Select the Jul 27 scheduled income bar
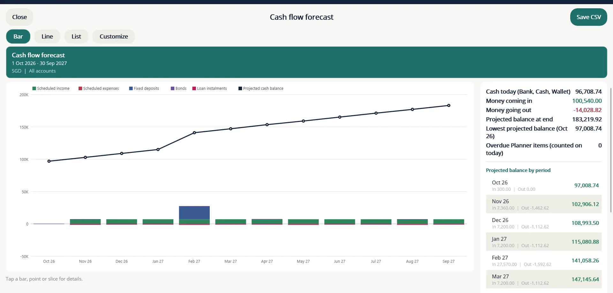The height and width of the screenshot is (293, 613). [376, 221]
